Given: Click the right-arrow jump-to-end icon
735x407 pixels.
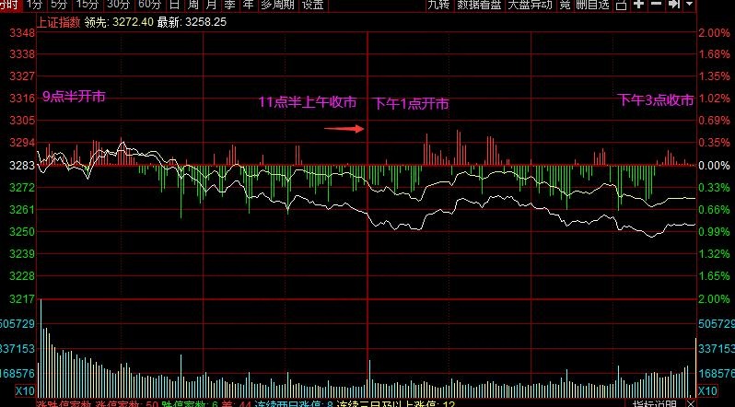Looking at the screenshot, I should 673,6.
